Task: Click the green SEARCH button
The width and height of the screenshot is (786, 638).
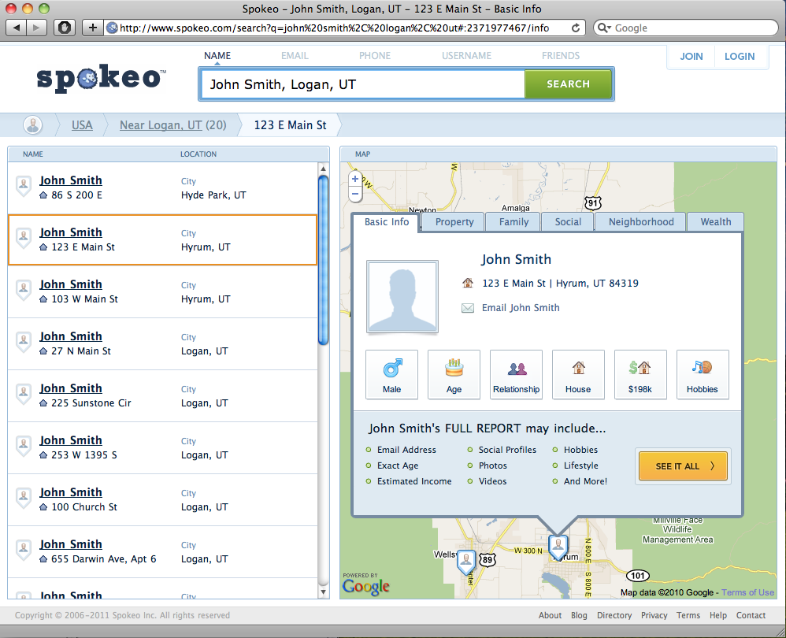Action: pyautogui.click(x=568, y=84)
